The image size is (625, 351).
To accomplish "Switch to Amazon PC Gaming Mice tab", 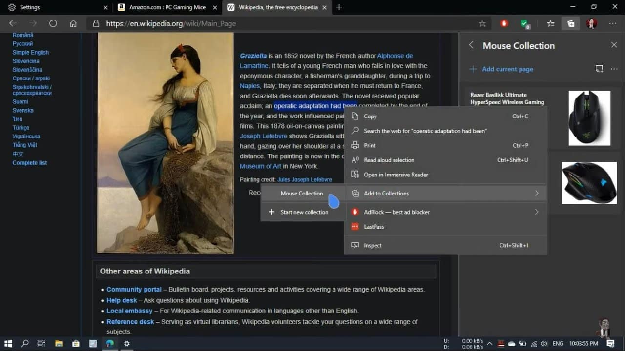I will tap(166, 7).
